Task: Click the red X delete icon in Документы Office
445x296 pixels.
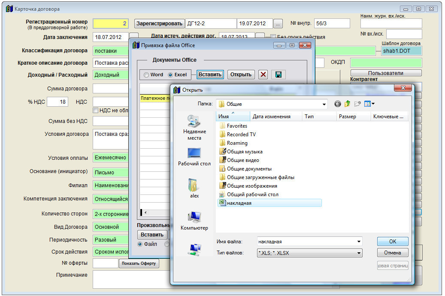Action: [x=263, y=75]
